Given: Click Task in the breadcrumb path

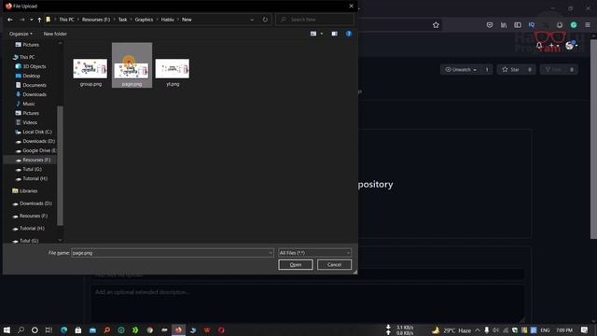Looking at the screenshot, I should tap(122, 20).
